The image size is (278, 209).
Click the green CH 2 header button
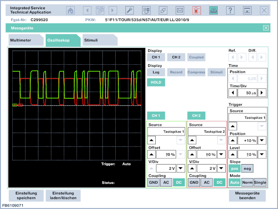point(197,116)
